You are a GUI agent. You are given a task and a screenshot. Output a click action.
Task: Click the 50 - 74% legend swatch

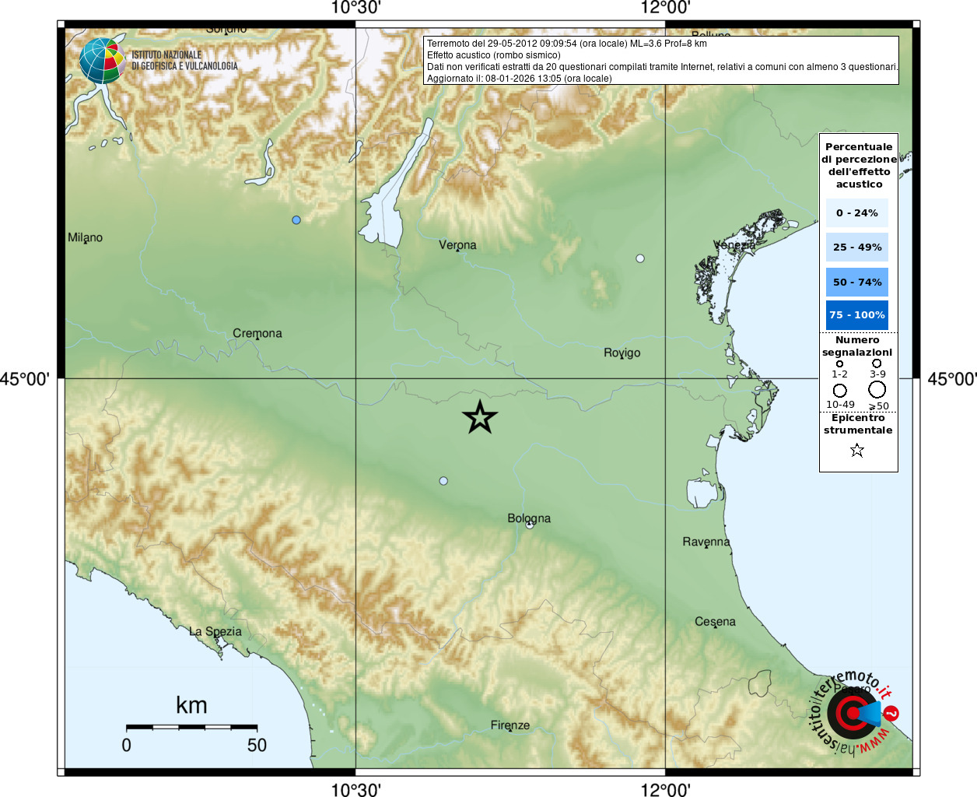click(x=857, y=282)
